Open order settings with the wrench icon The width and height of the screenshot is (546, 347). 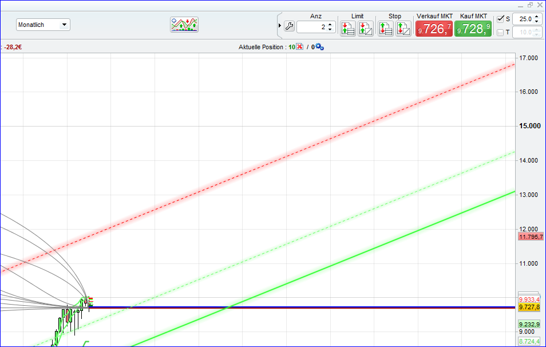290,26
